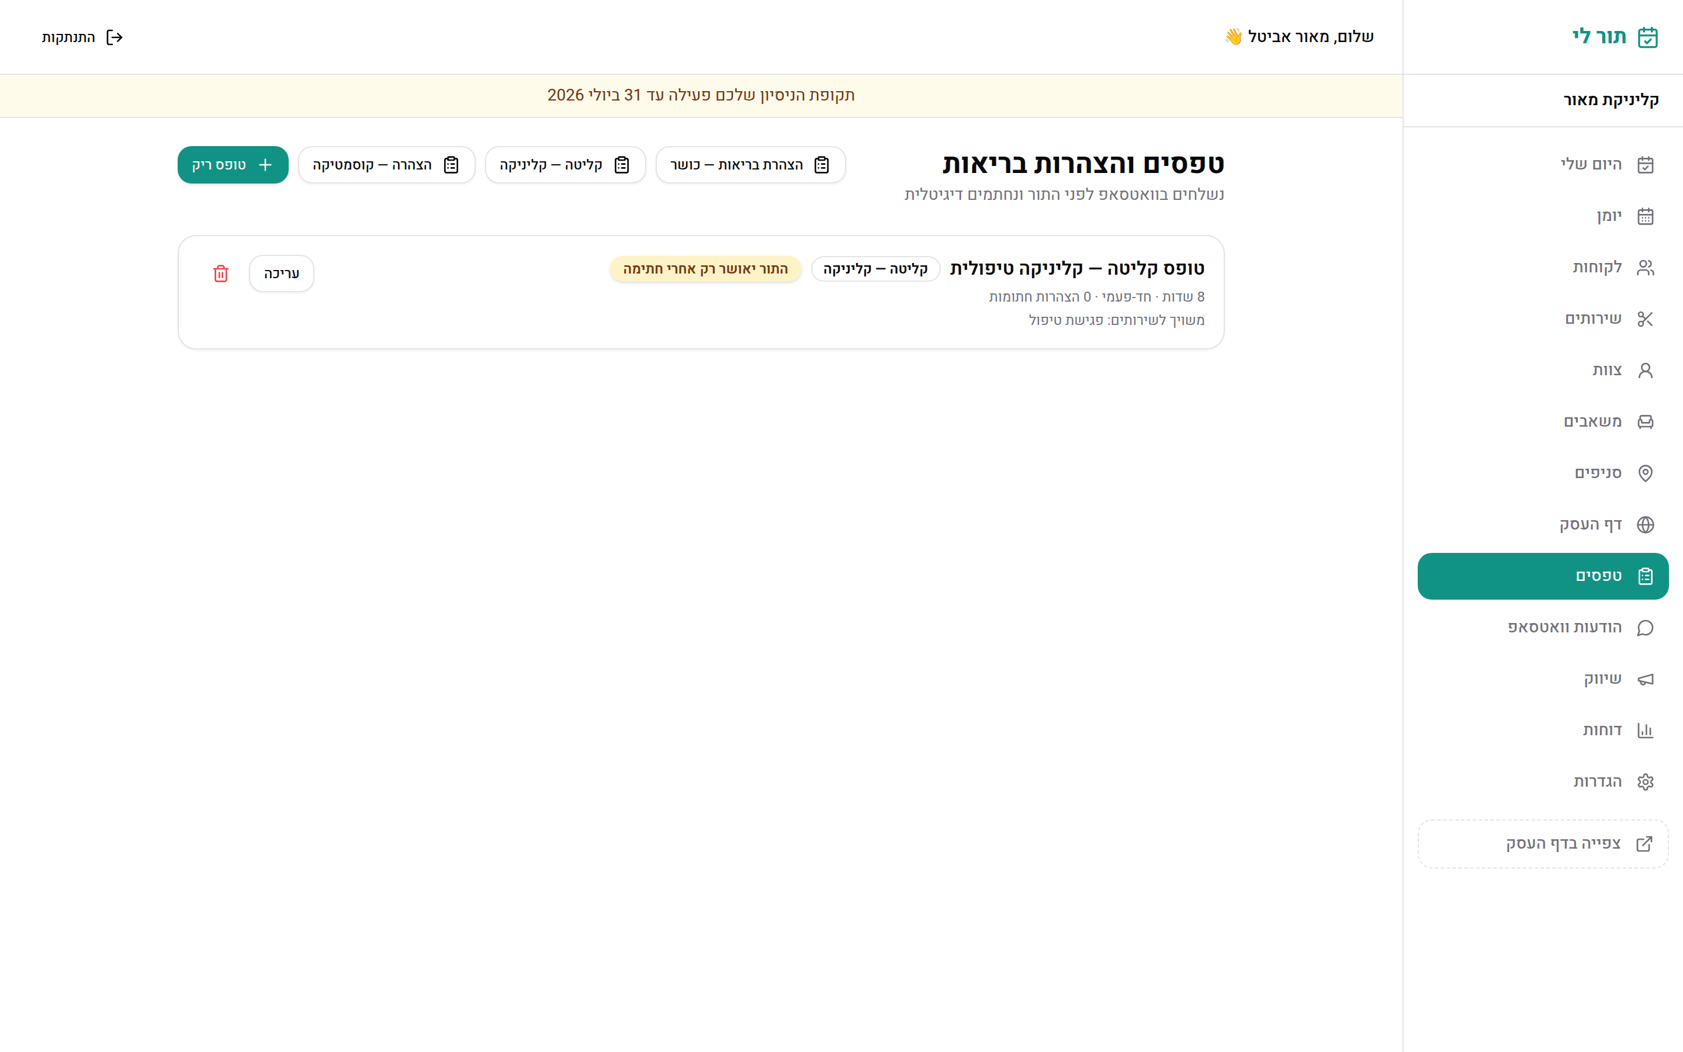Click the gear icon for הגדרות
This screenshot has height=1052, width=1683.
(x=1645, y=782)
